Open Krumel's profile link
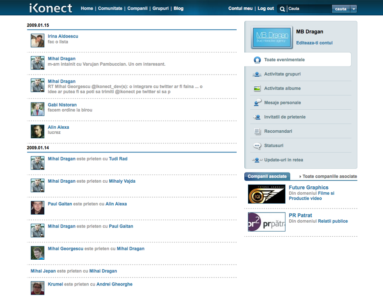The width and height of the screenshot is (383, 296). click(x=55, y=284)
